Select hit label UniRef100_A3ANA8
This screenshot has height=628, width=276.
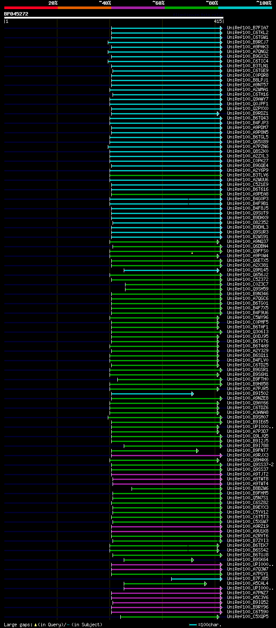point(247,412)
